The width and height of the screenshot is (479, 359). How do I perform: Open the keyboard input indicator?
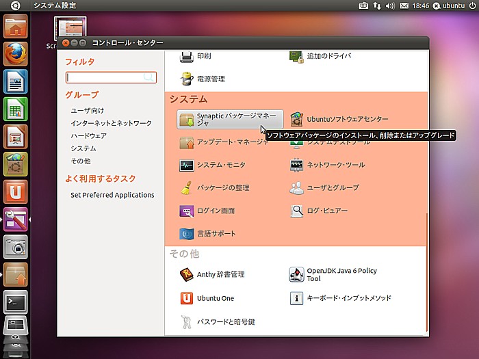coord(363,5)
